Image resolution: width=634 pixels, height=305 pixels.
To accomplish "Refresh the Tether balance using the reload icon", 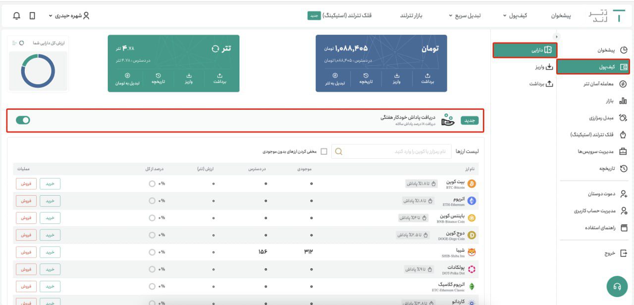I will [x=215, y=49].
